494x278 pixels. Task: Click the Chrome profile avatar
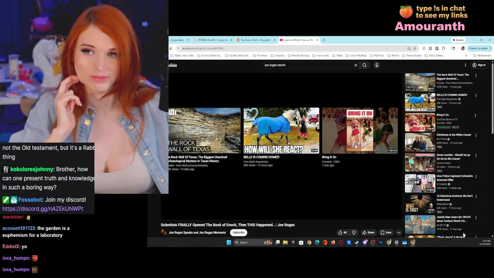point(463,48)
